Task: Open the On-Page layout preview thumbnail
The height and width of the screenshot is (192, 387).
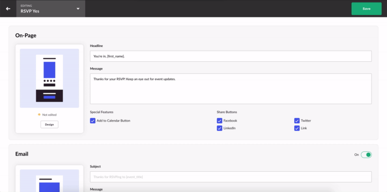Action: pos(49,78)
